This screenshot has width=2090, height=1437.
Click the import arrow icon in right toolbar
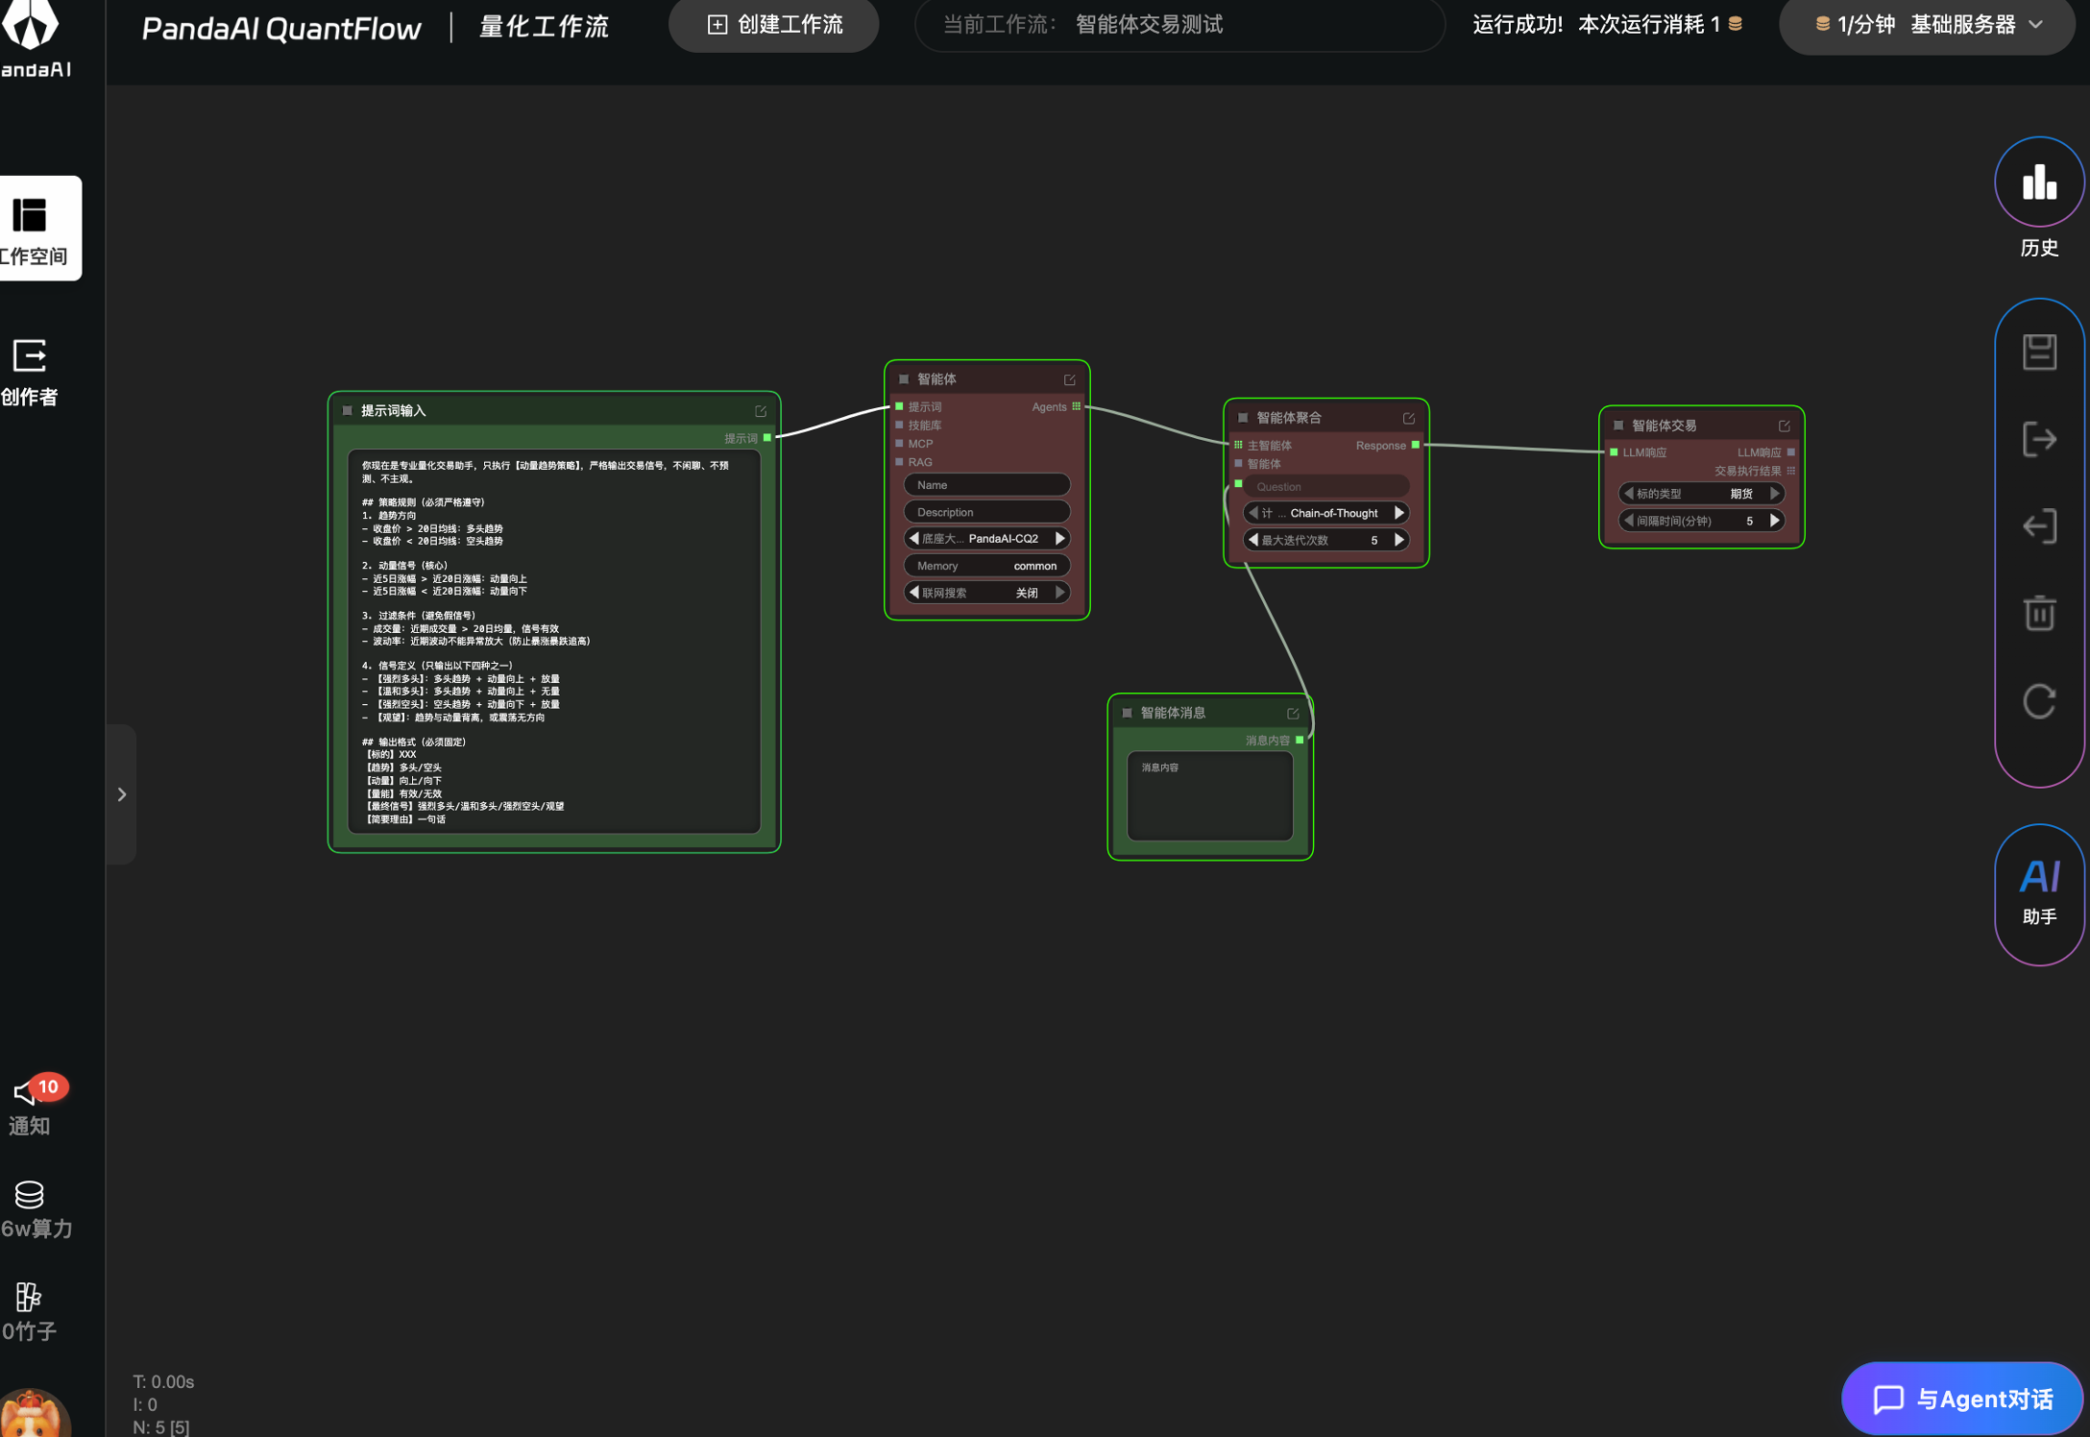pyautogui.click(x=2038, y=526)
